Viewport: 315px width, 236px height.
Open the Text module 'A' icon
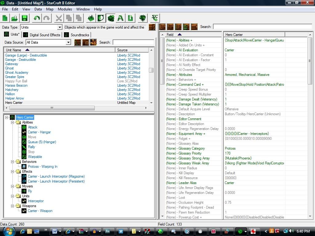point(121,18)
